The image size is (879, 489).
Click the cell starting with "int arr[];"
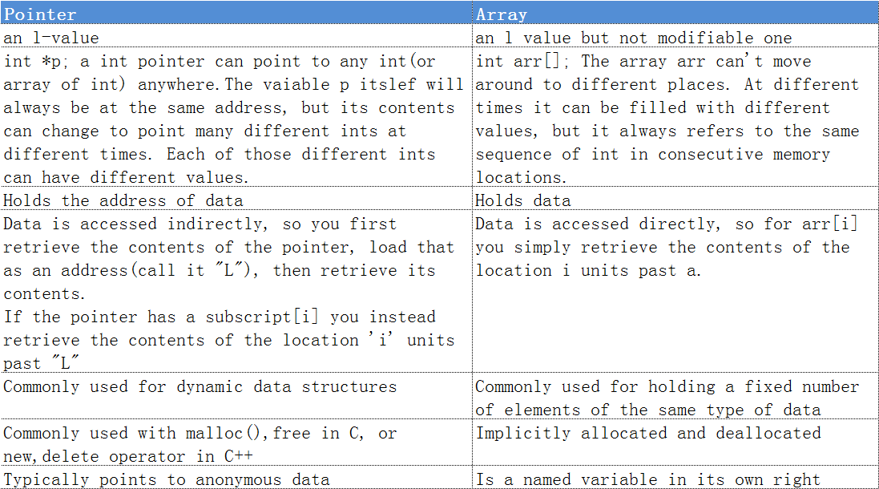point(675,119)
